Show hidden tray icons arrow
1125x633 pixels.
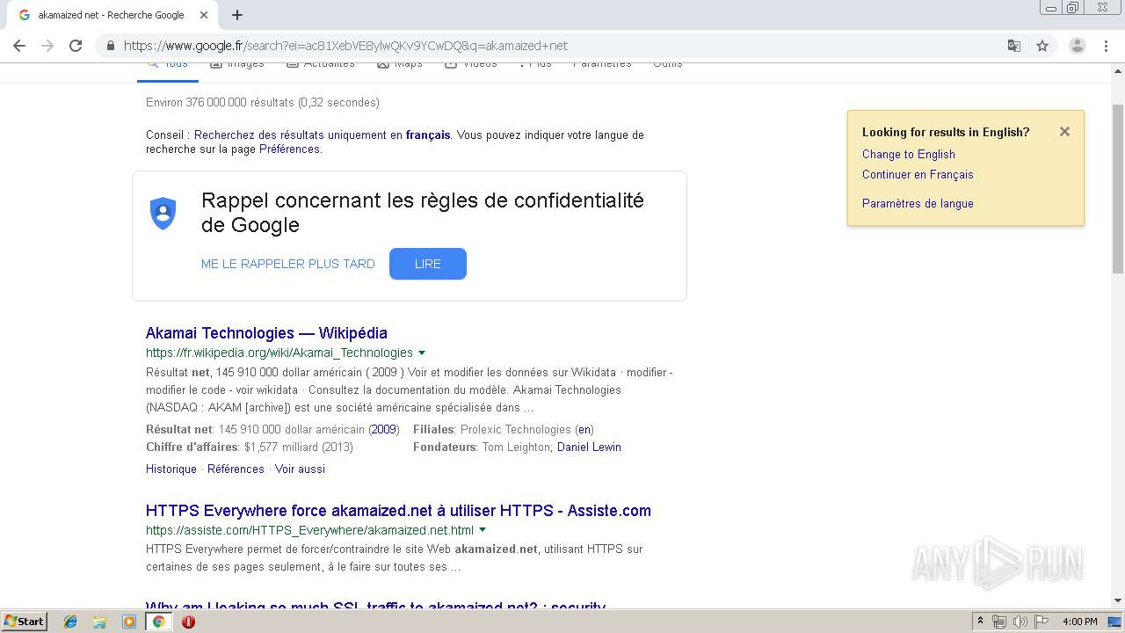point(980,622)
